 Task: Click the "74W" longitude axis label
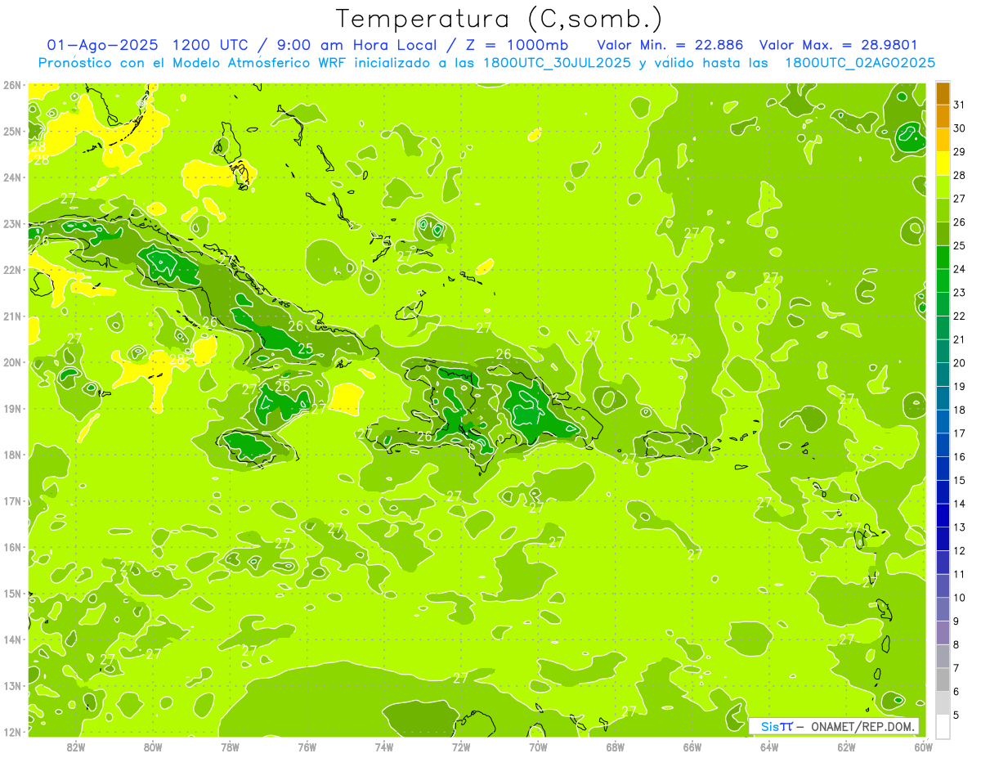point(384,747)
